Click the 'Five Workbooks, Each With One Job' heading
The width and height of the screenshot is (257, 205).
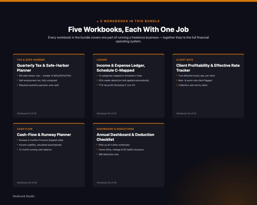point(128,29)
